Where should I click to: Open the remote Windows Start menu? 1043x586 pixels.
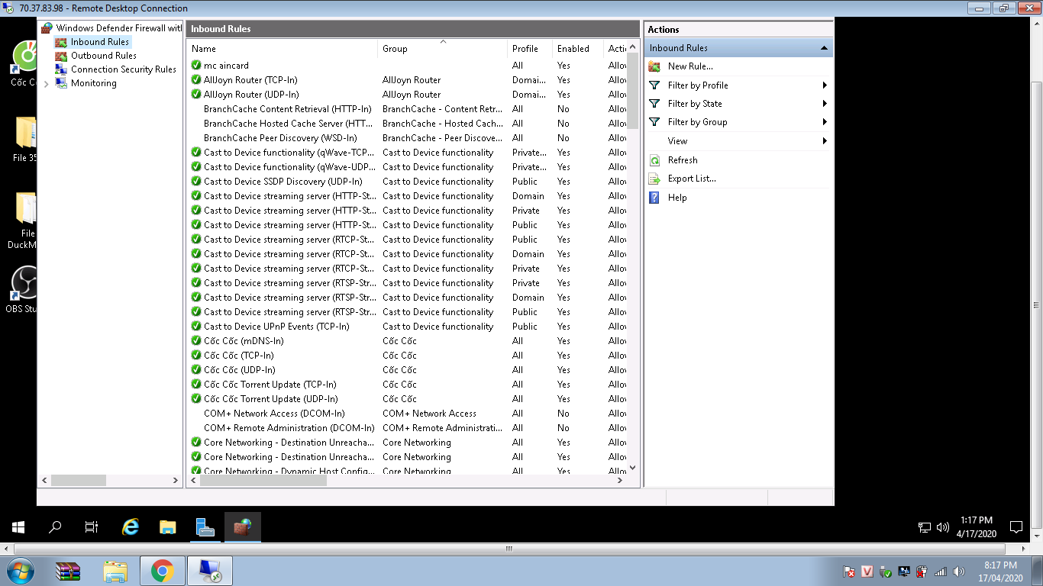pos(18,526)
